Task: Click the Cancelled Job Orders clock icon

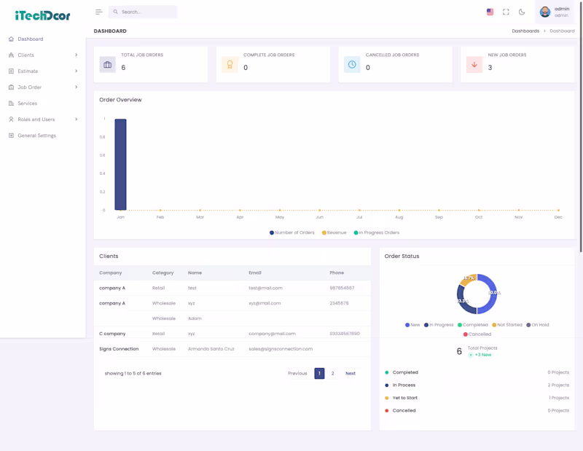Action: (351, 64)
